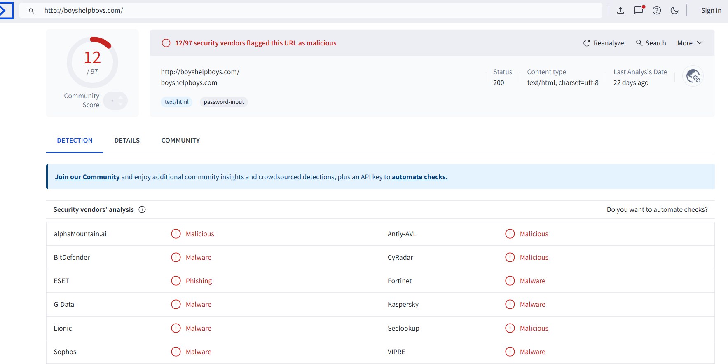This screenshot has width=728, height=364.
Task: Click the upload file icon
Action: point(620,10)
